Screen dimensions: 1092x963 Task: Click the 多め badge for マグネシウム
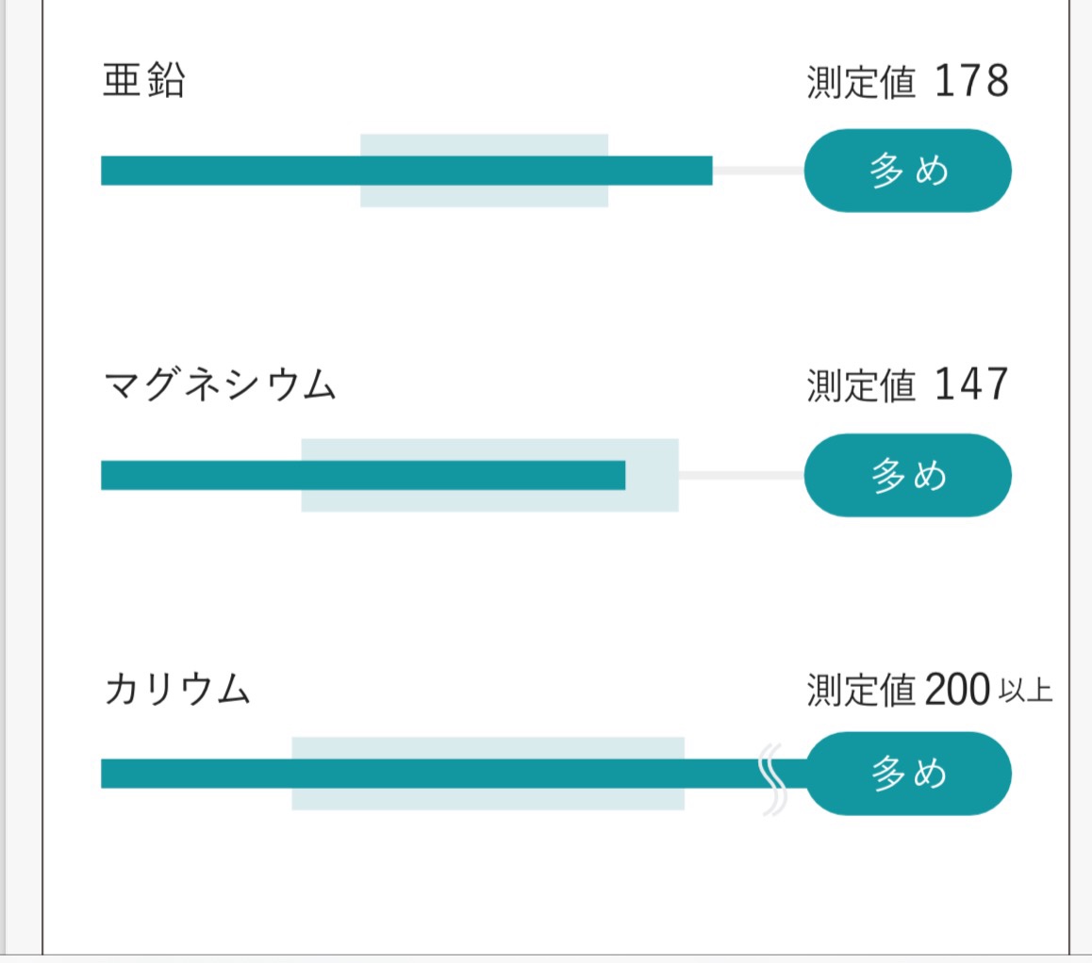click(x=907, y=475)
